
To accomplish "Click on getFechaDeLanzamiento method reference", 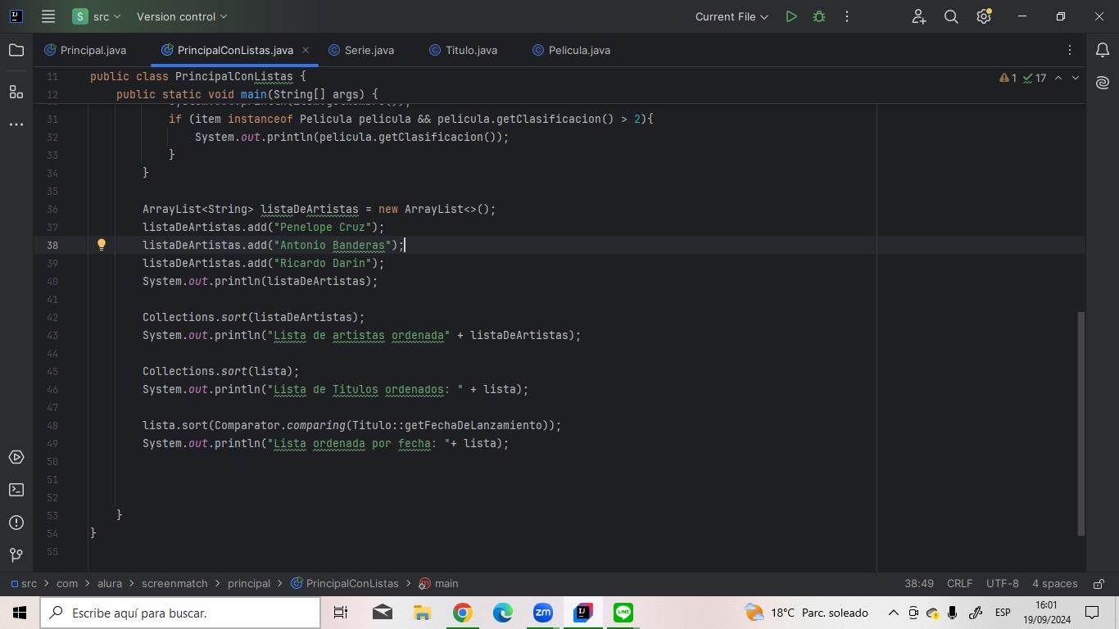I will click(473, 425).
